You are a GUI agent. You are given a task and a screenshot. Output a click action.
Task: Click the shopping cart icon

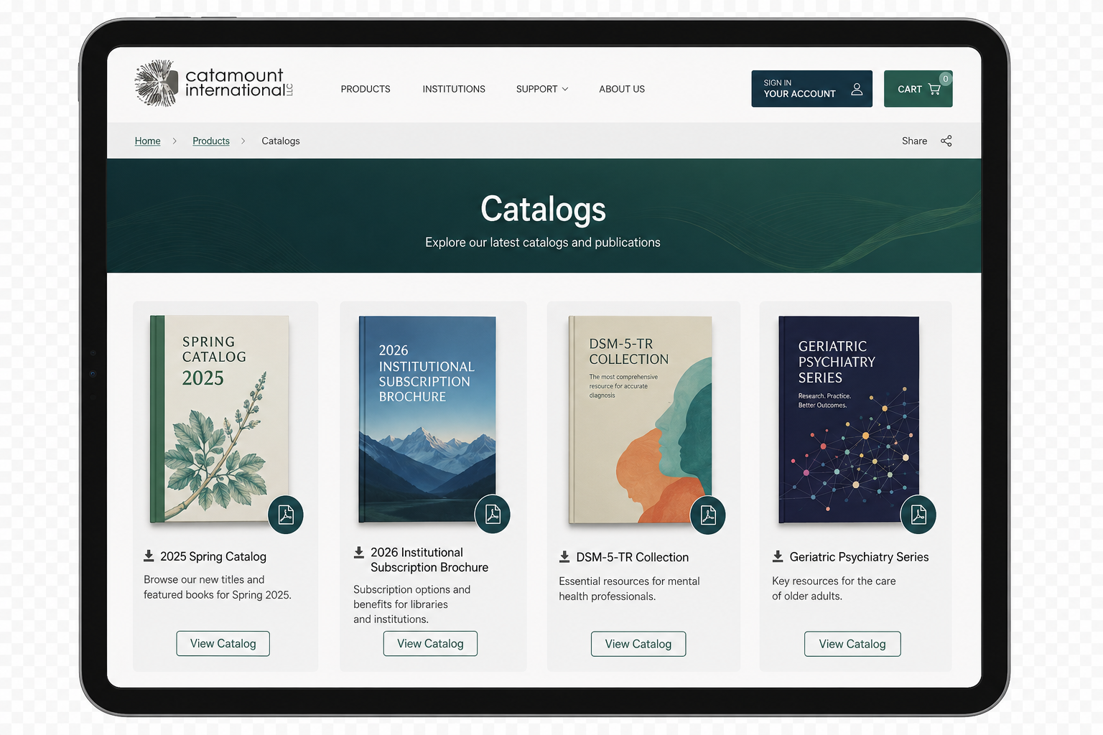(934, 89)
